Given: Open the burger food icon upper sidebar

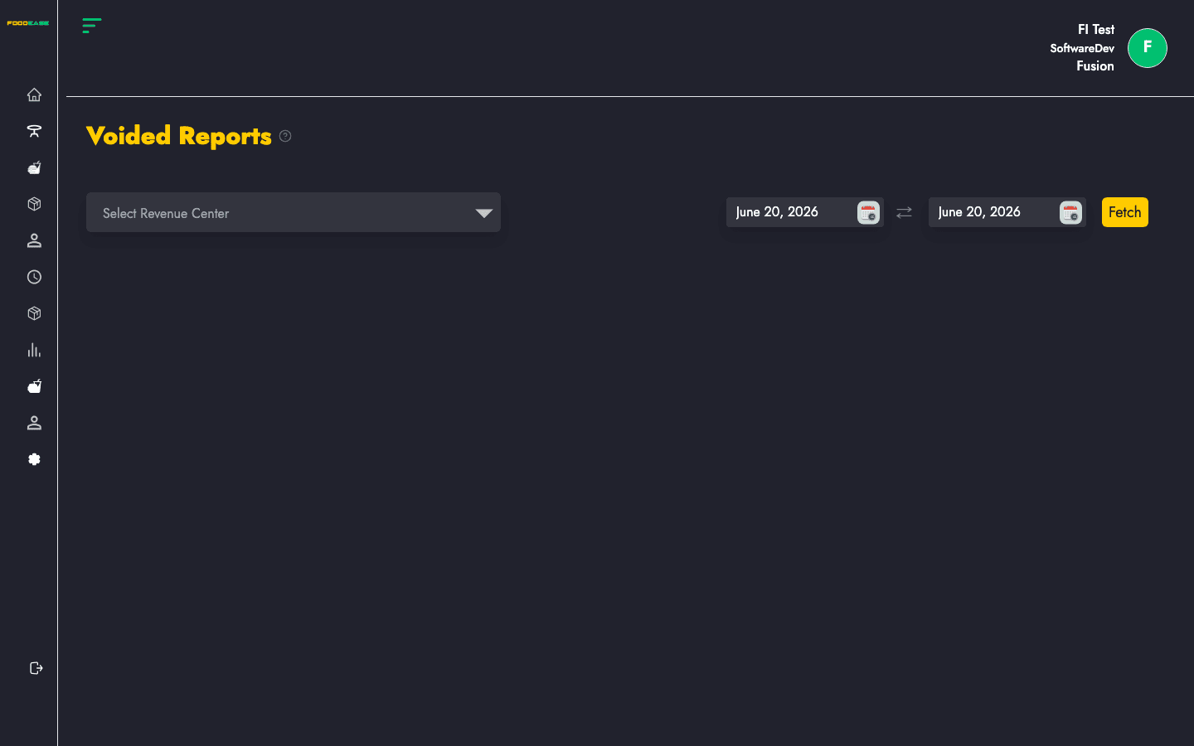Looking at the screenshot, I should [34, 167].
